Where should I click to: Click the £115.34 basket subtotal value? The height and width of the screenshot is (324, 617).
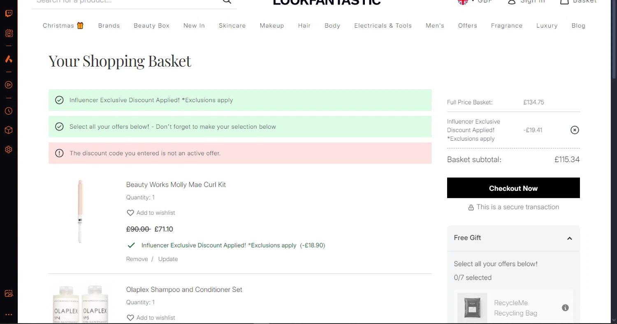tap(567, 160)
